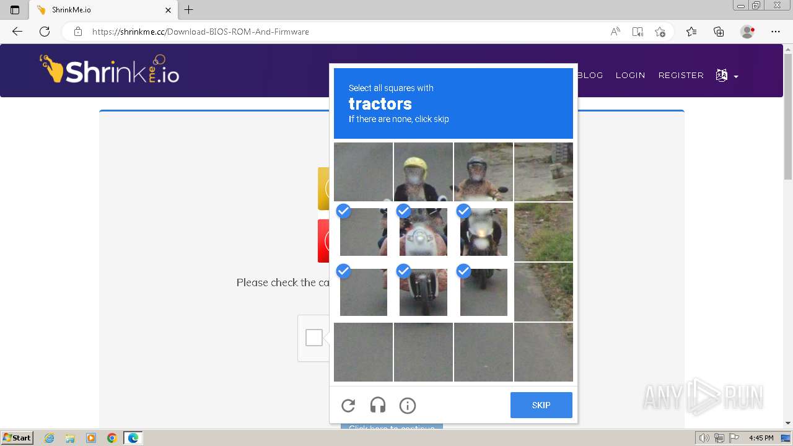View site information lock icon
793x446 pixels.
point(78,32)
